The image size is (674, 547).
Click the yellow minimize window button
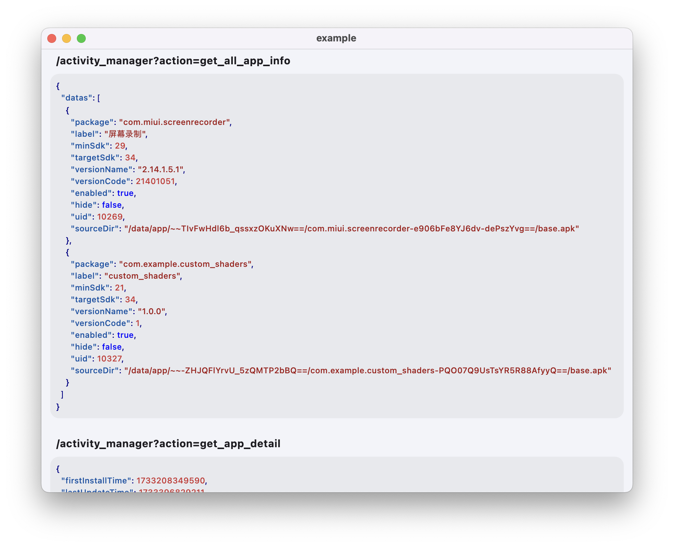pos(67,38)
